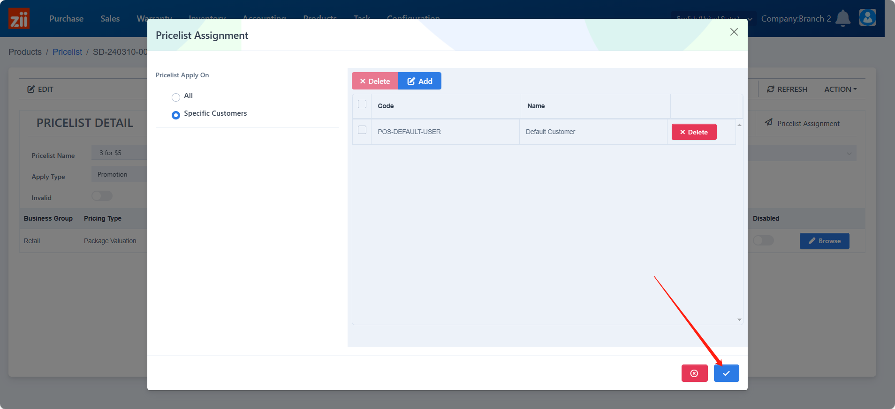The width and height of the screenshot is (895, 409).
Task: Tick the POS-DEFAULT-USER row checkbox
Action: pos(362,130)
